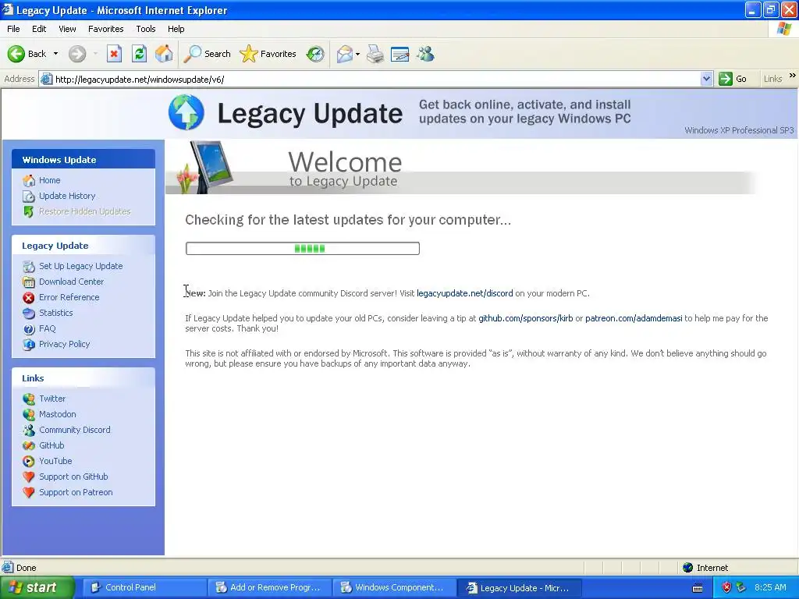
Task: Click the Support on GitHub heart icon
Action: click(29, 477)
